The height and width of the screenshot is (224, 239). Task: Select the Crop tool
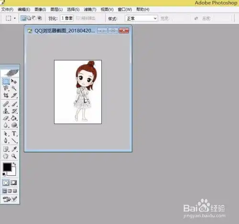(x=6, y=95)
